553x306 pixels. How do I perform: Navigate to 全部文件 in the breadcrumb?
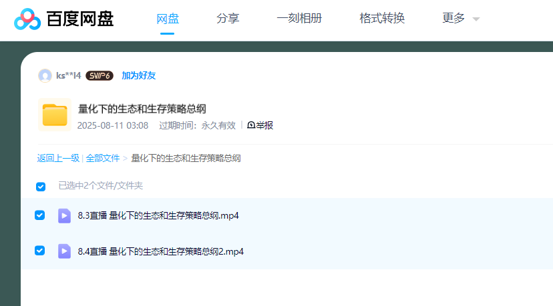click(103, 158)
